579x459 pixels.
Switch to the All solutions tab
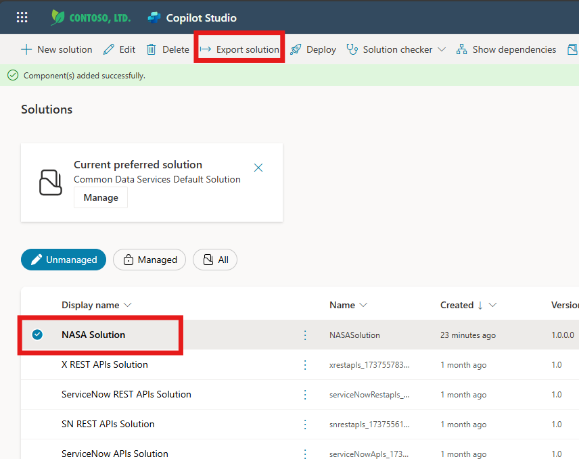coord(215,260)
